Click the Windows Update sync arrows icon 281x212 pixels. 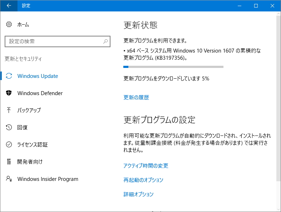point(9,76)
